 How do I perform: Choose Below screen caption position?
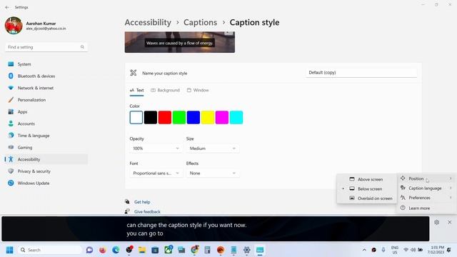(x=366, y=188)
